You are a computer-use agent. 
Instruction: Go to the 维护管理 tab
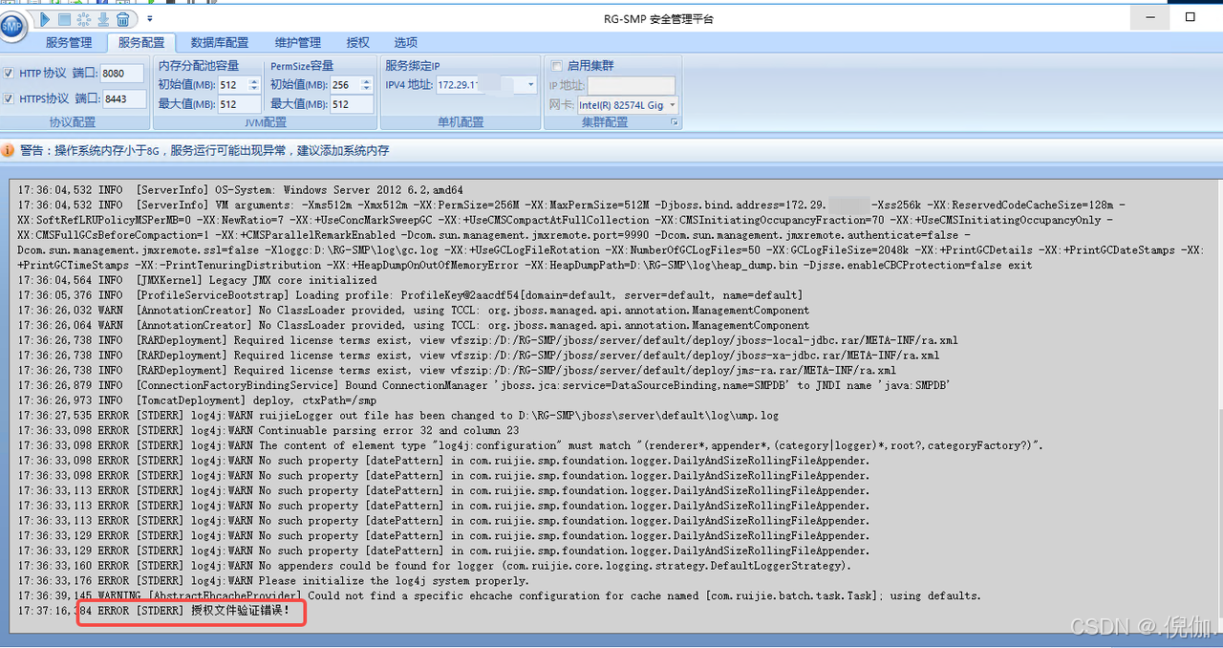pos(298,43)
